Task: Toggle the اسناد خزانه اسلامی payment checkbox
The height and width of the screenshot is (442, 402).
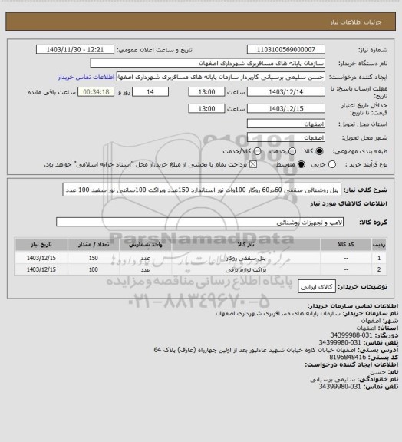Action: click(253, 164)
